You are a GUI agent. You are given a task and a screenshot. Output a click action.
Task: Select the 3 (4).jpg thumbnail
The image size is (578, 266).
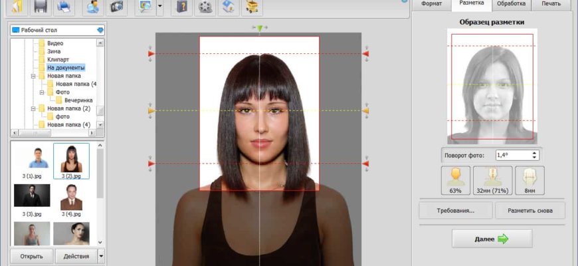pos(71,199)
